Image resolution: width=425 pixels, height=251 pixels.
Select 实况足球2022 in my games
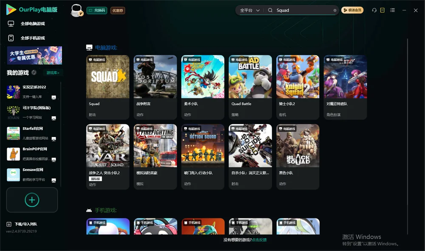(32, 92)
